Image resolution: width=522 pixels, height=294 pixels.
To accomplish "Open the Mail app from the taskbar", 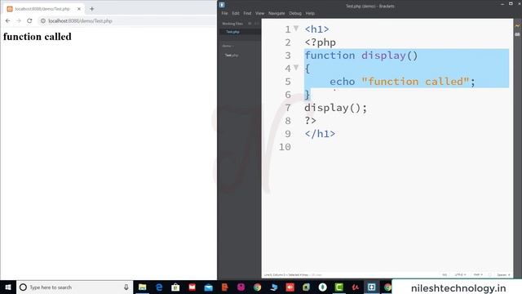I will pos(209,287).
